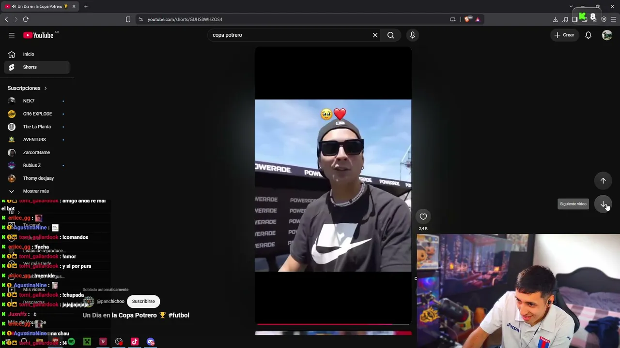Screen dimensions: 620x348
Task: Close the Un Dia en la Copa Potrero tab
Action: [74, 6]
